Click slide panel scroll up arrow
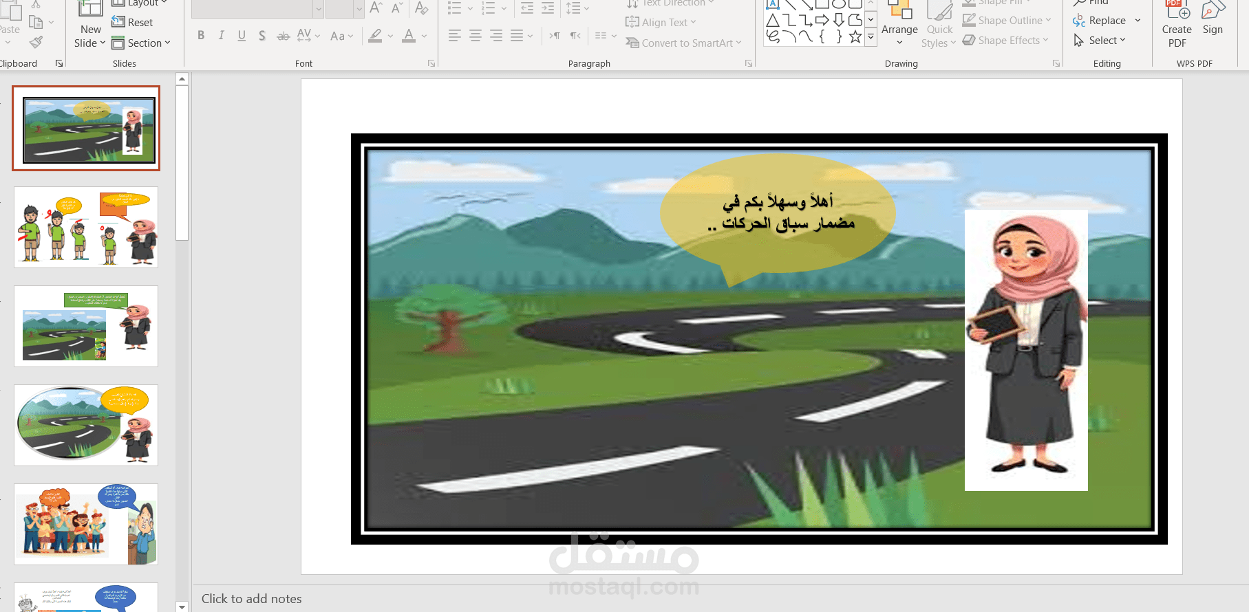 click(182, 79)
